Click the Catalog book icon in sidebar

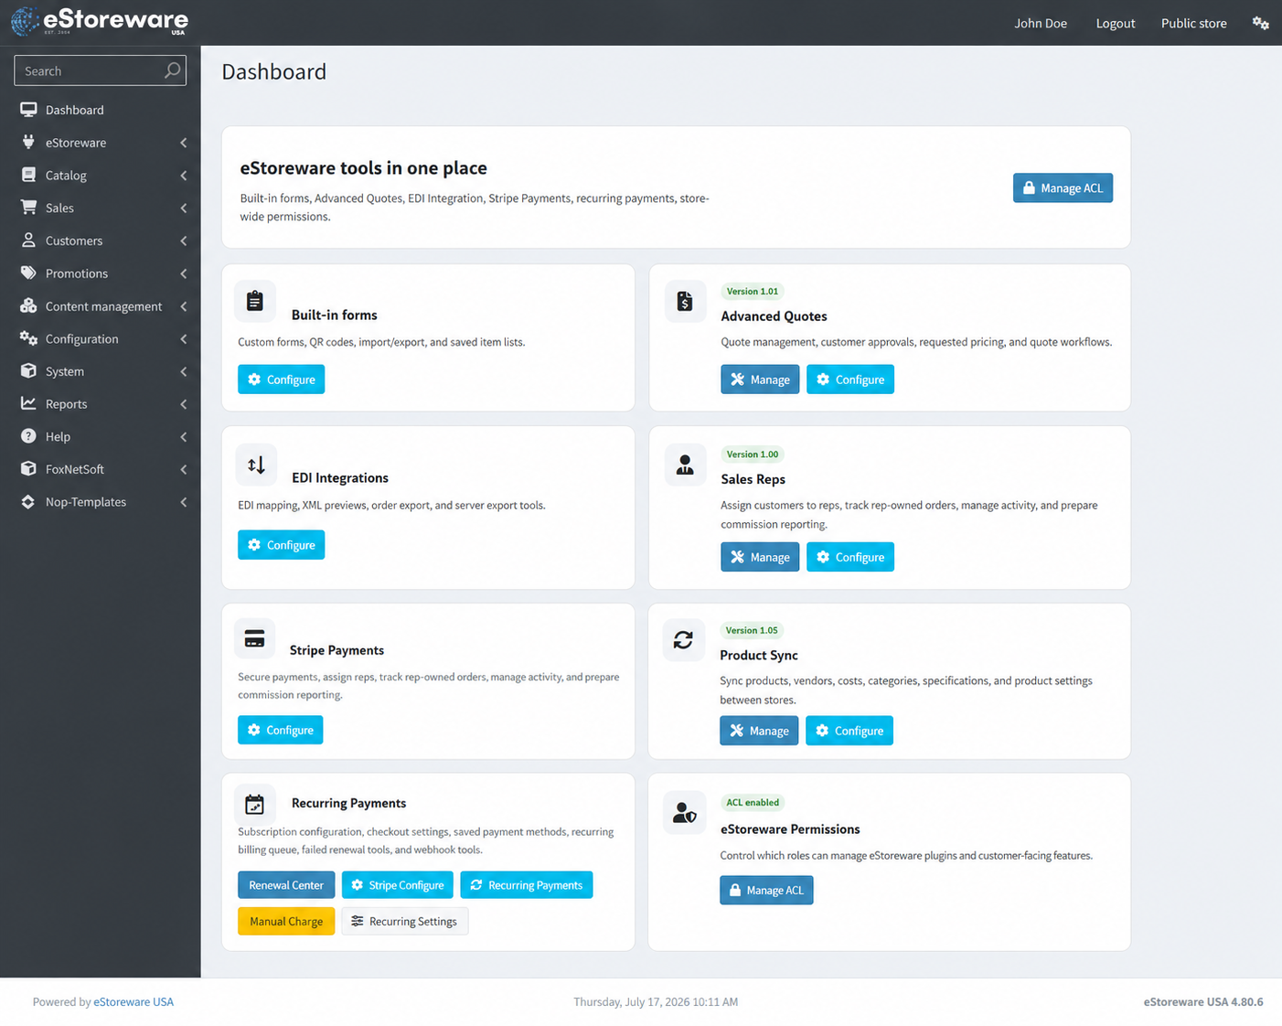28,175
